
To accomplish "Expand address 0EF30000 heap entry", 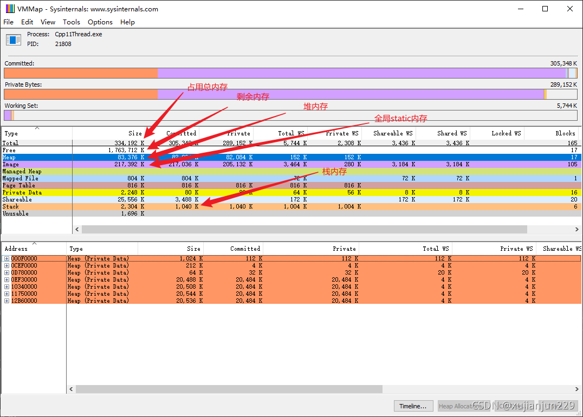I will [7, 280].
